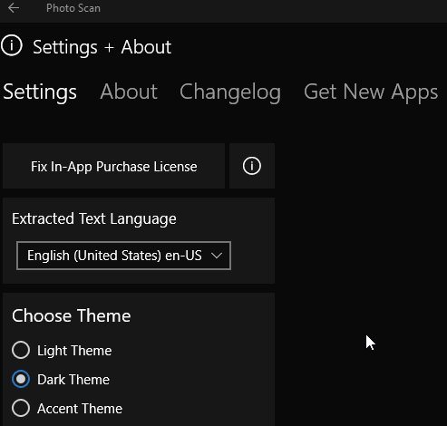The height and width of the screenshot is (426, 447).
Task: Choose the Accent Theme option
Action: pos(67,409)
